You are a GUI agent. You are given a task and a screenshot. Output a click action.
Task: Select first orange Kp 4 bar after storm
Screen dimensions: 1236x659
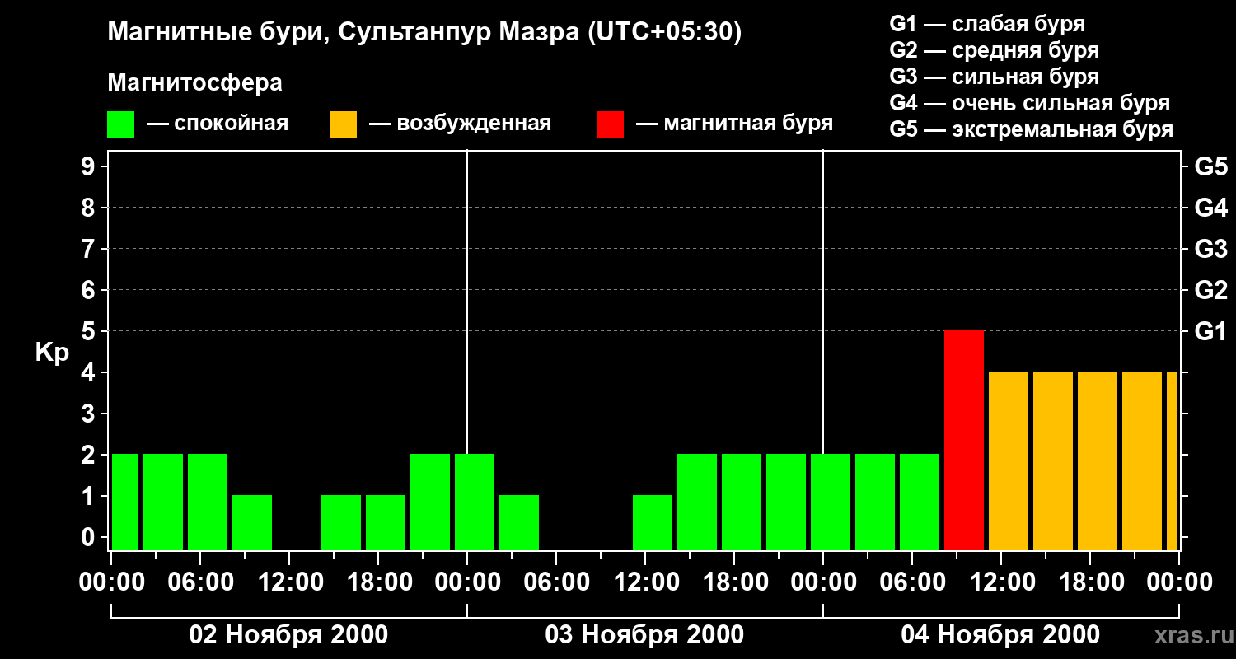(x=1009, y=460)
